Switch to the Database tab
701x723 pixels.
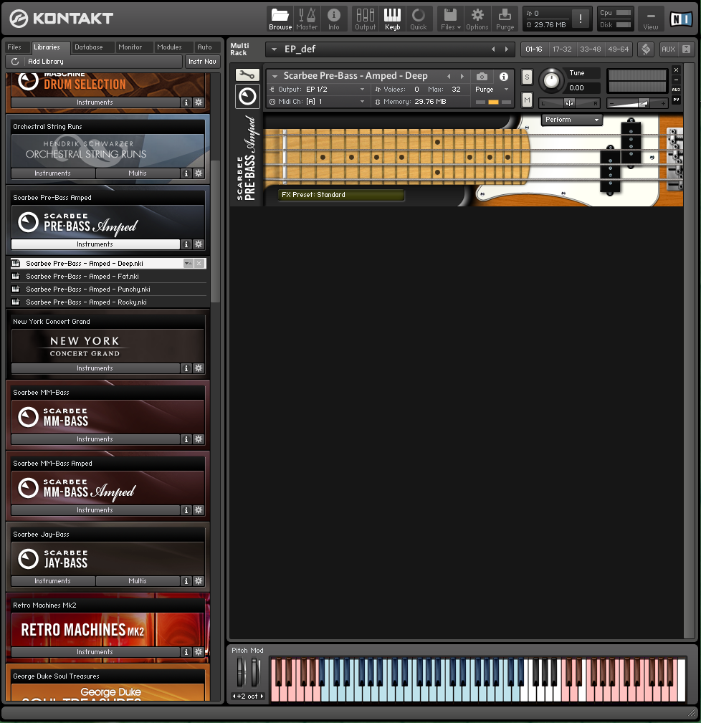click(x=89, y=47)
